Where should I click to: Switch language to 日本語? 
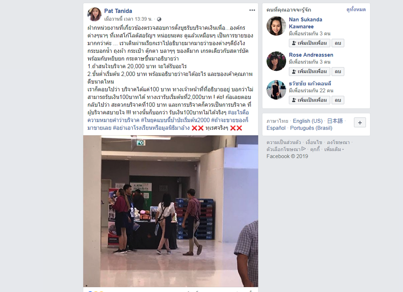click(335, 121)
